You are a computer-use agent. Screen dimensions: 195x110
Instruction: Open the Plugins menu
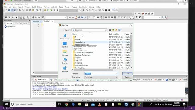coord(74,7)
